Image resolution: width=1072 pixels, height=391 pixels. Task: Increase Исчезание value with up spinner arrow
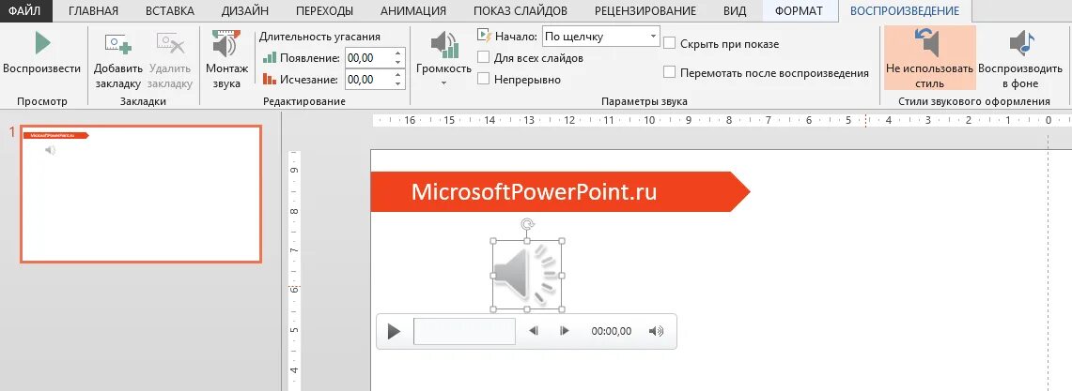398,75
